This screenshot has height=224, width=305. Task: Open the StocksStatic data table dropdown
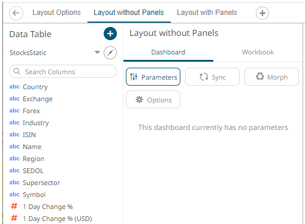pos(97,53)
